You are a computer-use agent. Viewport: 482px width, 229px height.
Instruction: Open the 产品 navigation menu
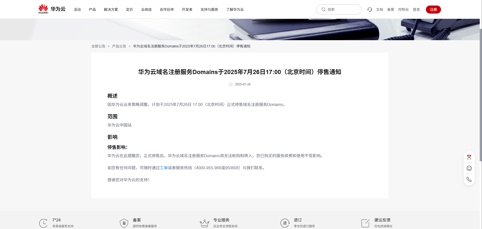(92, 9)
